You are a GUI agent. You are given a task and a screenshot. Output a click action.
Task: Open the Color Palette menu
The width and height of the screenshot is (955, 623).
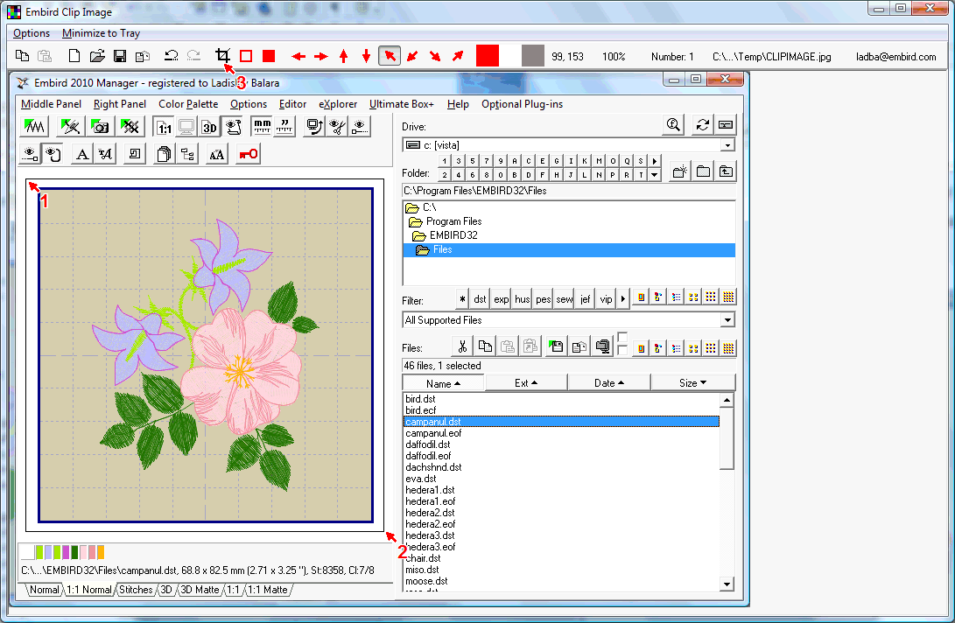[188, 104]
